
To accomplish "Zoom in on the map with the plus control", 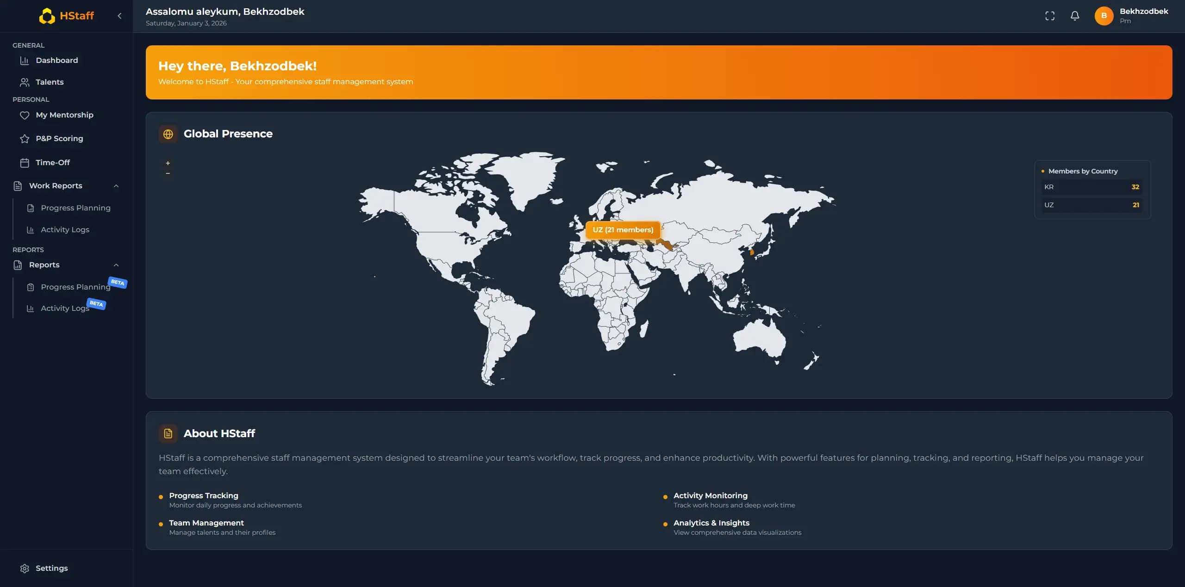I will (168, 163).
